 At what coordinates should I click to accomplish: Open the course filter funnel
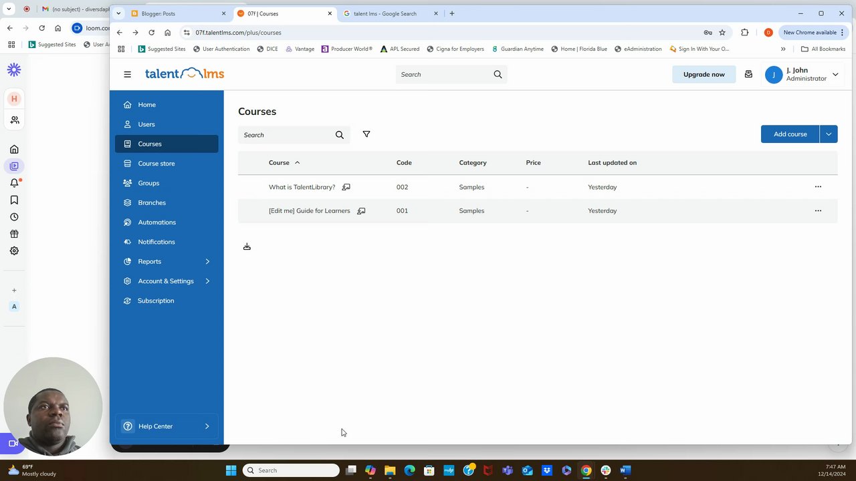point(366,134)
